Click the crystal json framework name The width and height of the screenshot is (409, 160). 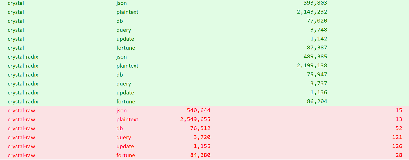click(16, 3)
